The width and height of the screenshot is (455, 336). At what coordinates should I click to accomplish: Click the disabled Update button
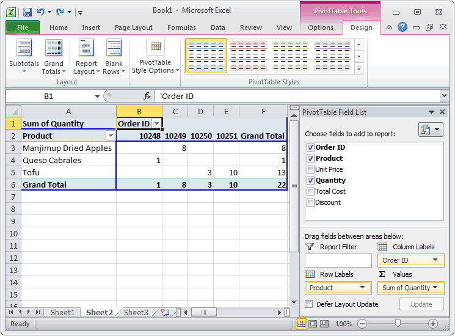421,304
